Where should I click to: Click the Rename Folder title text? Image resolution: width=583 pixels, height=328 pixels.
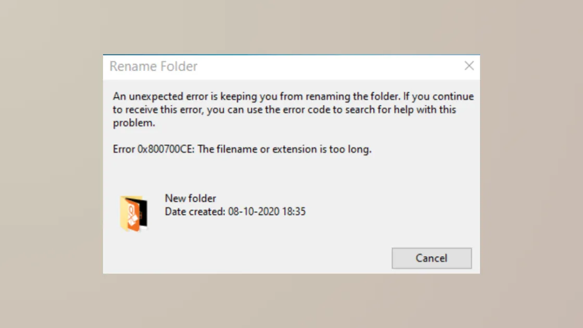pyautogui.click(x=153, y=66)
